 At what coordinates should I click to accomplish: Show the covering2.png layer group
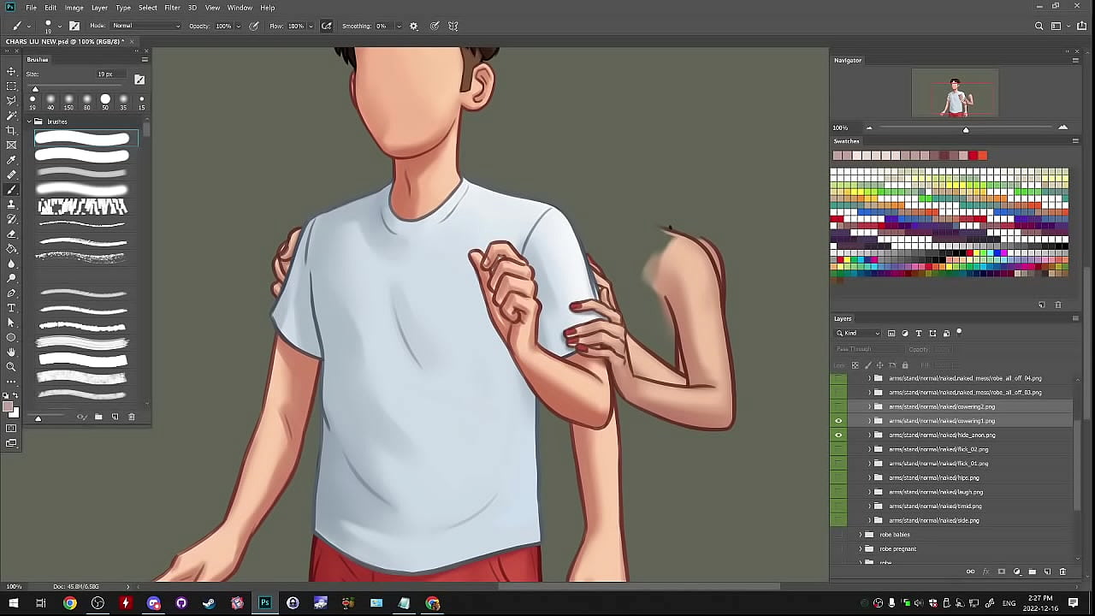[838, 406]
